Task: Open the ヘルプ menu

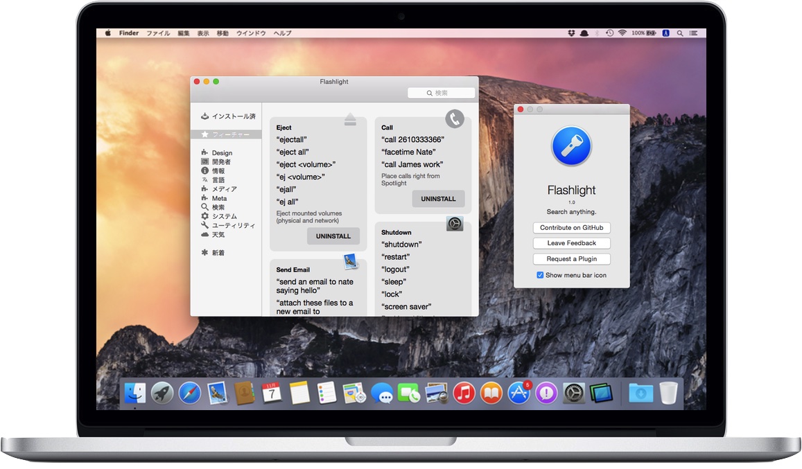Action: [x=282, y=33]
